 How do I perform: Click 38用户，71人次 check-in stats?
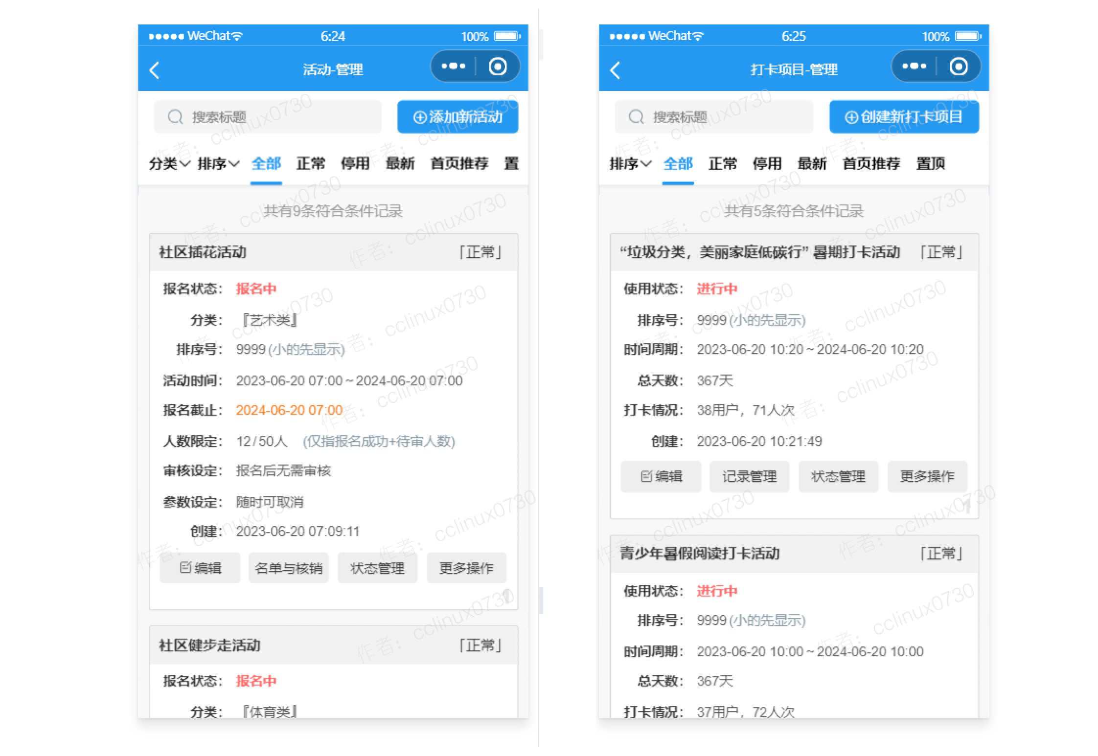(x=746, y=410)
